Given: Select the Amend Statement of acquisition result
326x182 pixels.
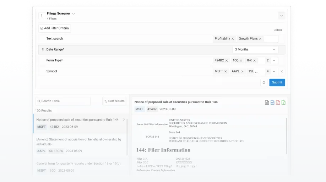Looking at the screenshot, I should coord(80,145).
